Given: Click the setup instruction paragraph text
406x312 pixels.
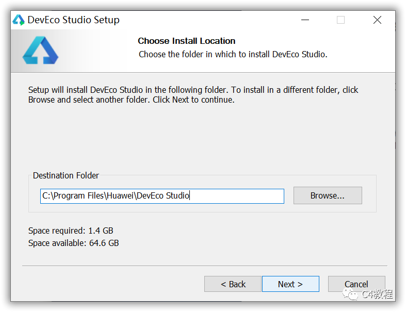Looking at the screenshot, I should click(x=193, y=95).
